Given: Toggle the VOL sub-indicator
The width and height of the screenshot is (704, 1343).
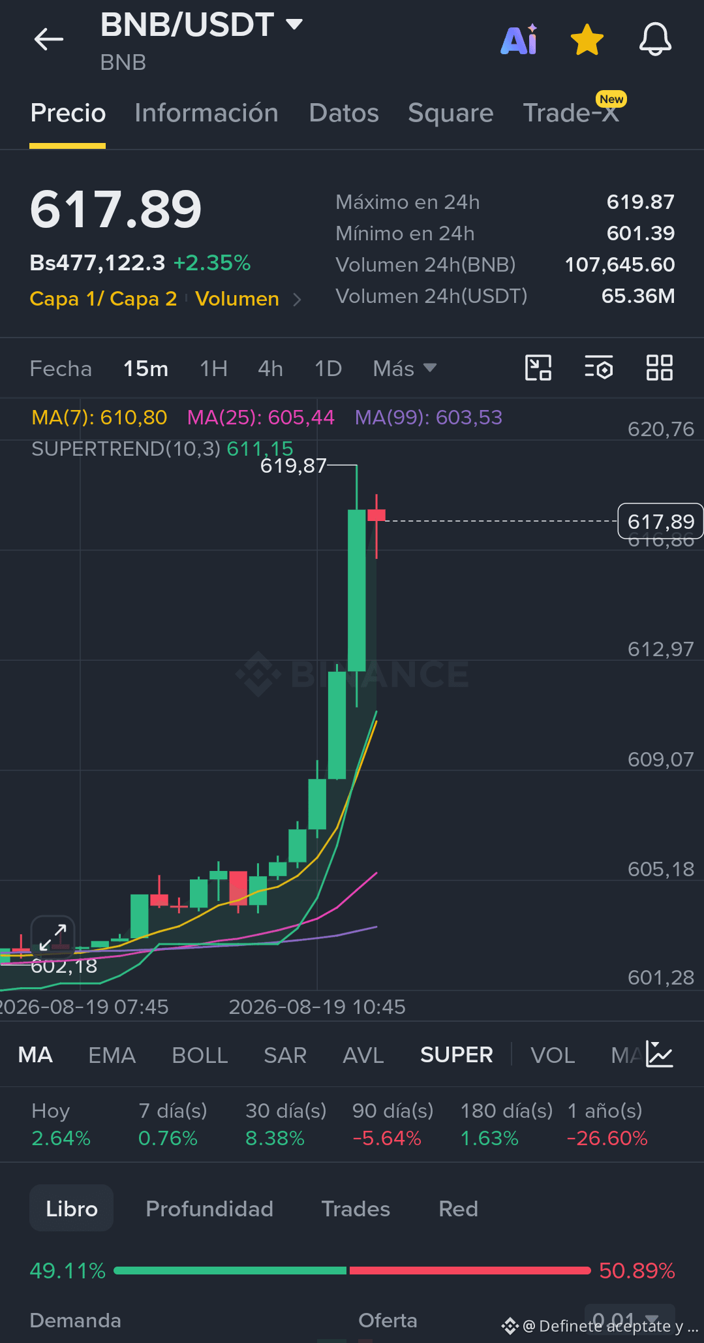Looking at the screenshot, I should pyautogui.click(x=553, y=1054).
